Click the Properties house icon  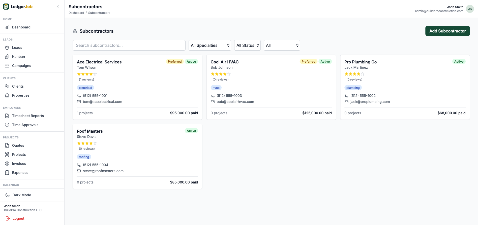point(7,95)
